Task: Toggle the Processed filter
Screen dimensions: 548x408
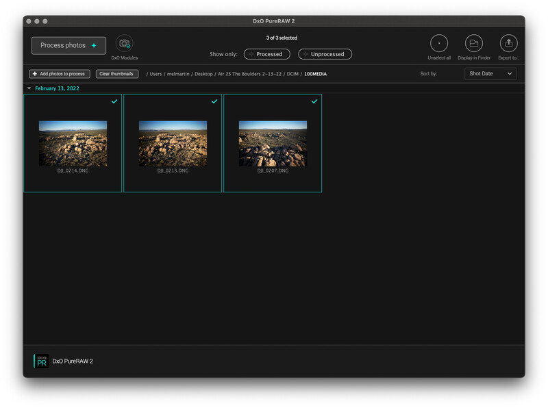Action: [267, 54]
